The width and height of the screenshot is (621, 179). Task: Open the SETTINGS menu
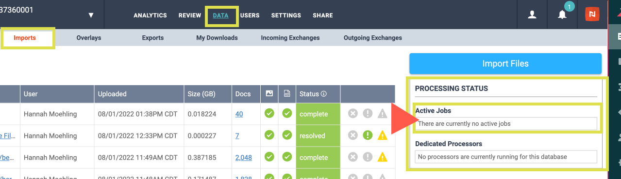[x=286, y=15]
